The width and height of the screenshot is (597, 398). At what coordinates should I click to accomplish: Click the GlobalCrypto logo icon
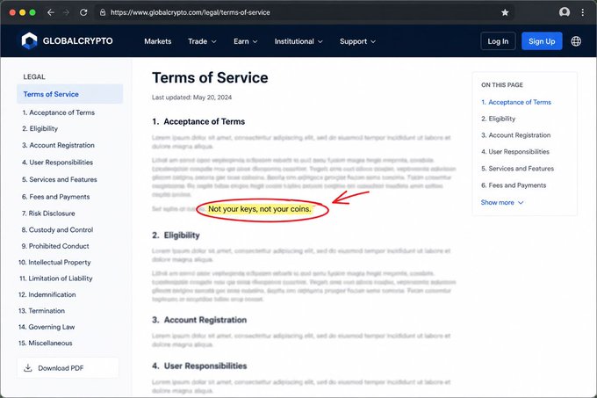(x=29, y=40)
